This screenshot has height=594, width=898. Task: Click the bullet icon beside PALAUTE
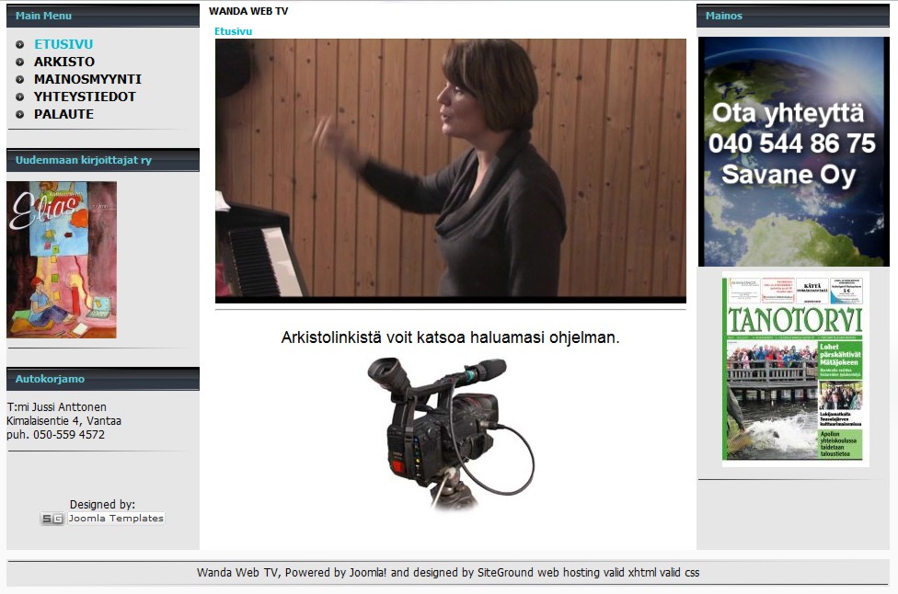20,114
